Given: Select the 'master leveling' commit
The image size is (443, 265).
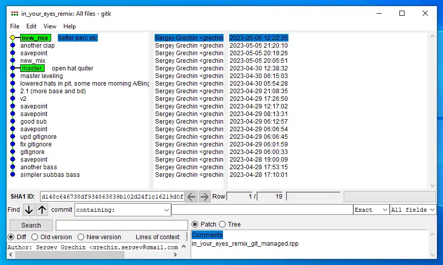Looking at the screenshot, I should tap(42, 76).
